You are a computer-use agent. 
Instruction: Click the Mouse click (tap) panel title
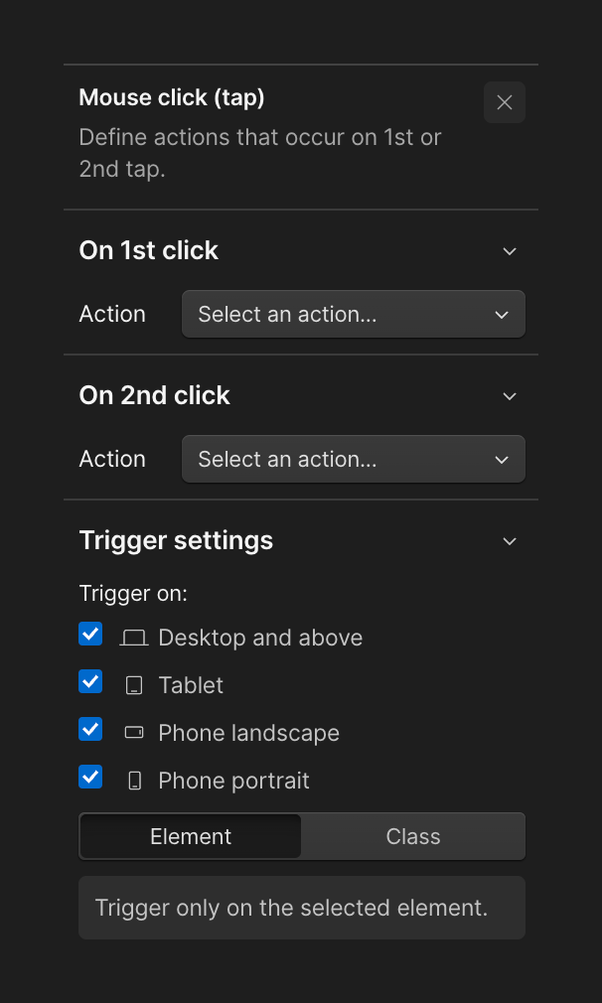[x=171, y=97]
